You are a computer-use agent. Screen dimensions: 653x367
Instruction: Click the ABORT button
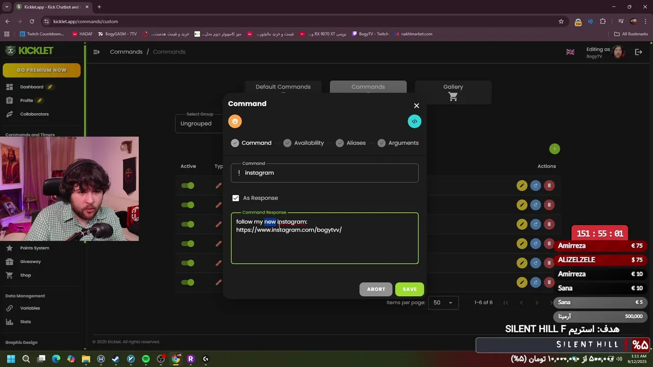click(376, 289)
